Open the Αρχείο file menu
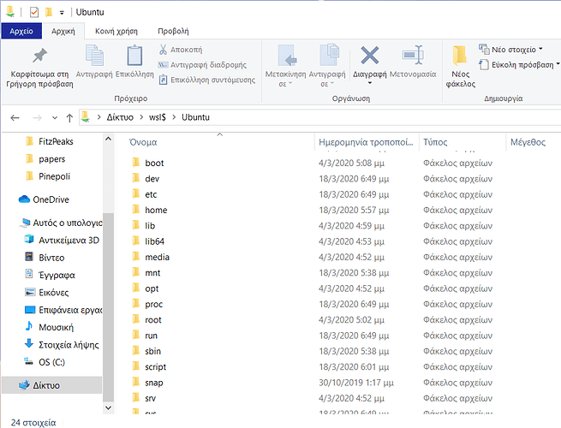 tap(21, 31)
